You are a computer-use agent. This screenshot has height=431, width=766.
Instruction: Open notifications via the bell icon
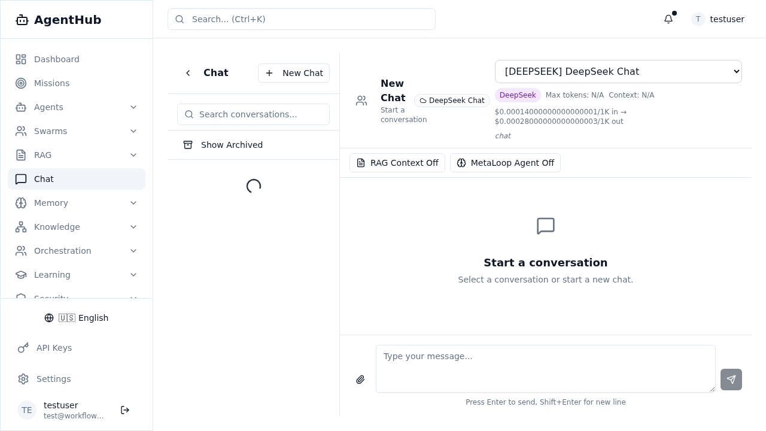(668, 19)
